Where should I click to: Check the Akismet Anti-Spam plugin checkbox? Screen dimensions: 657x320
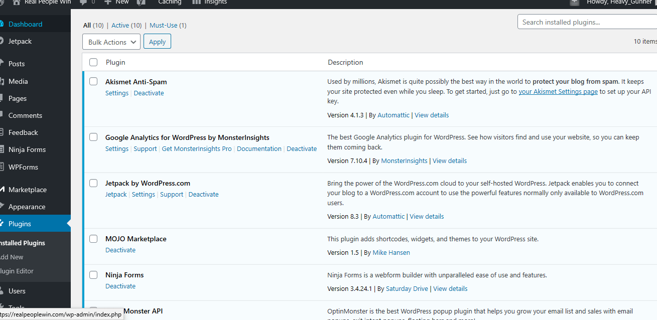(x=93, y=81)
